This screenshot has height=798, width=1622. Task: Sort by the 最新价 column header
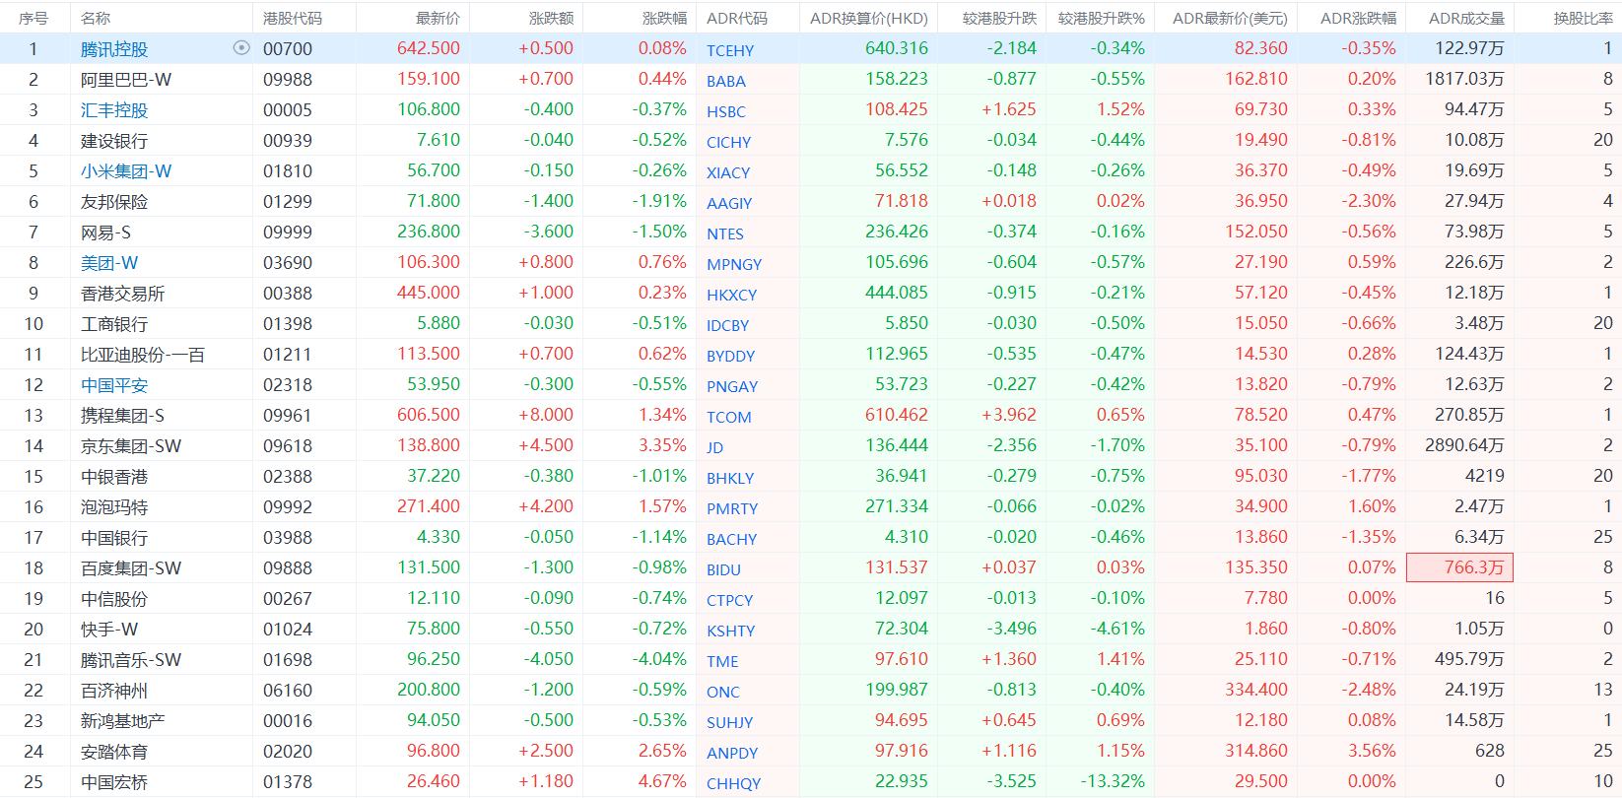coord(438,18)
